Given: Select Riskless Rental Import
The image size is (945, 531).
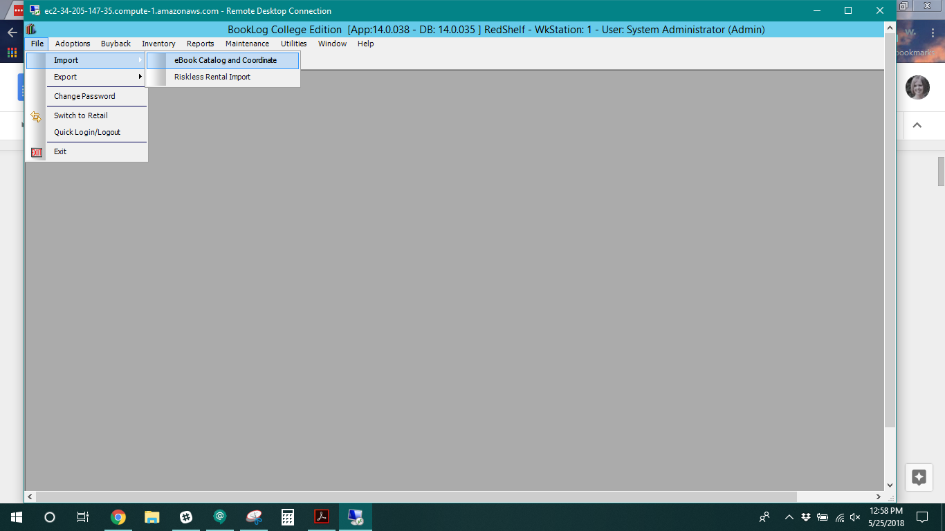Looking at the screenshot, I should tap(223, 77).
